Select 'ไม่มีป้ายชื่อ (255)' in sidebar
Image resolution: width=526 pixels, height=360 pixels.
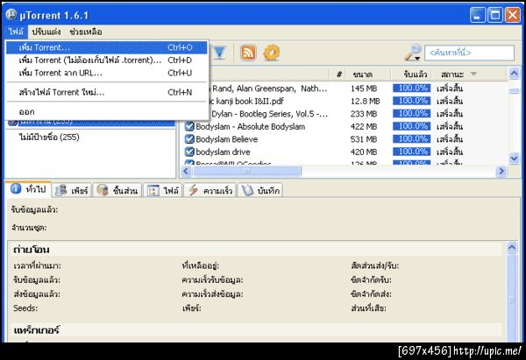[x=49, y=137]
